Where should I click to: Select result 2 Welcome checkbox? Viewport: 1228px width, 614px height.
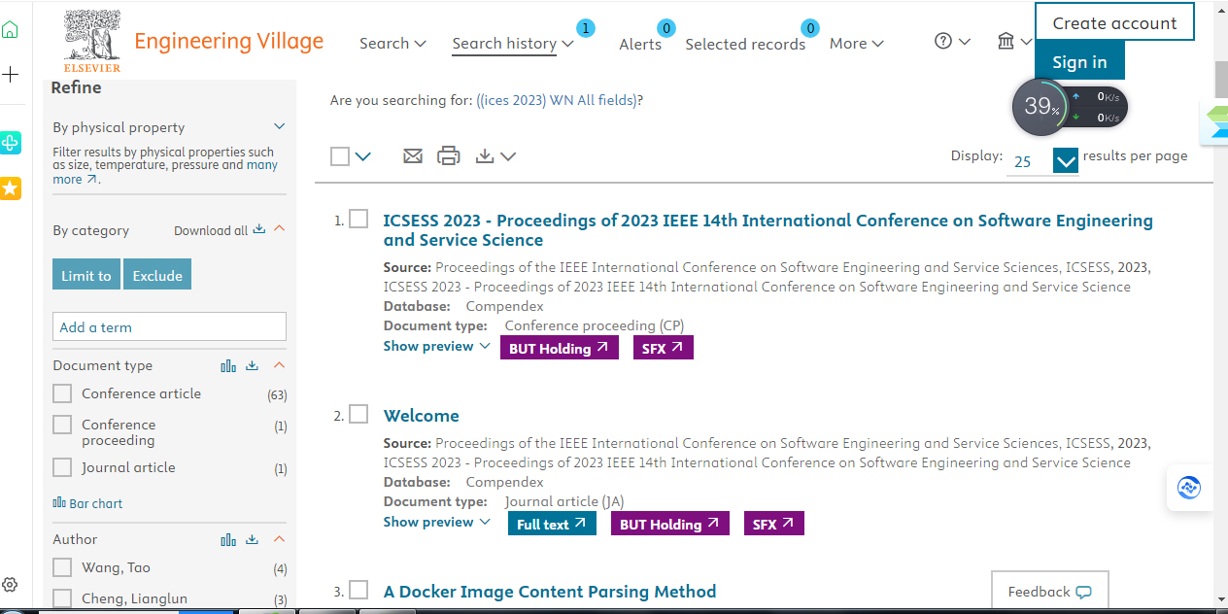pos(358,414)
